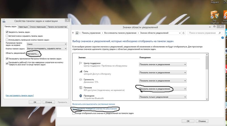Click 'Отмена' in taskbar properties window

pos(49,102)
